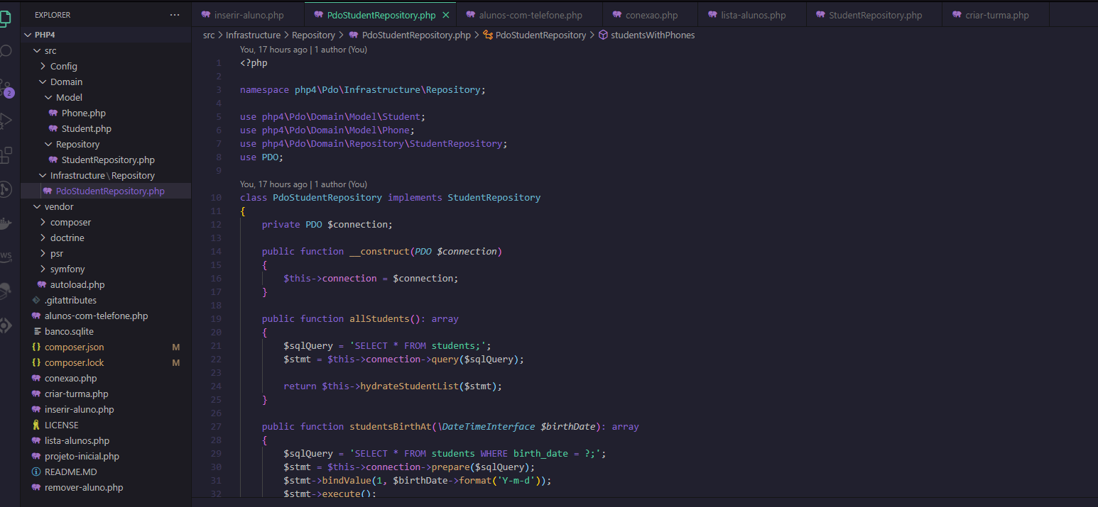The height and width of the screenshot is (507, 1098).
Task: Click the __construct method name in code
Action: point(379,252)
